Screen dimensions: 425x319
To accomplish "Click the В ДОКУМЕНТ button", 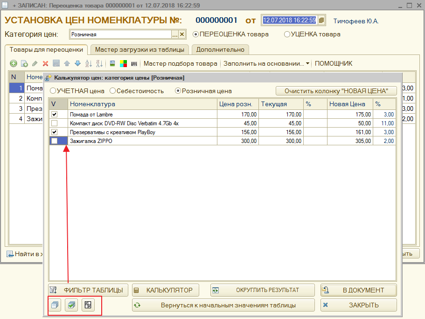I will [359, 290].
